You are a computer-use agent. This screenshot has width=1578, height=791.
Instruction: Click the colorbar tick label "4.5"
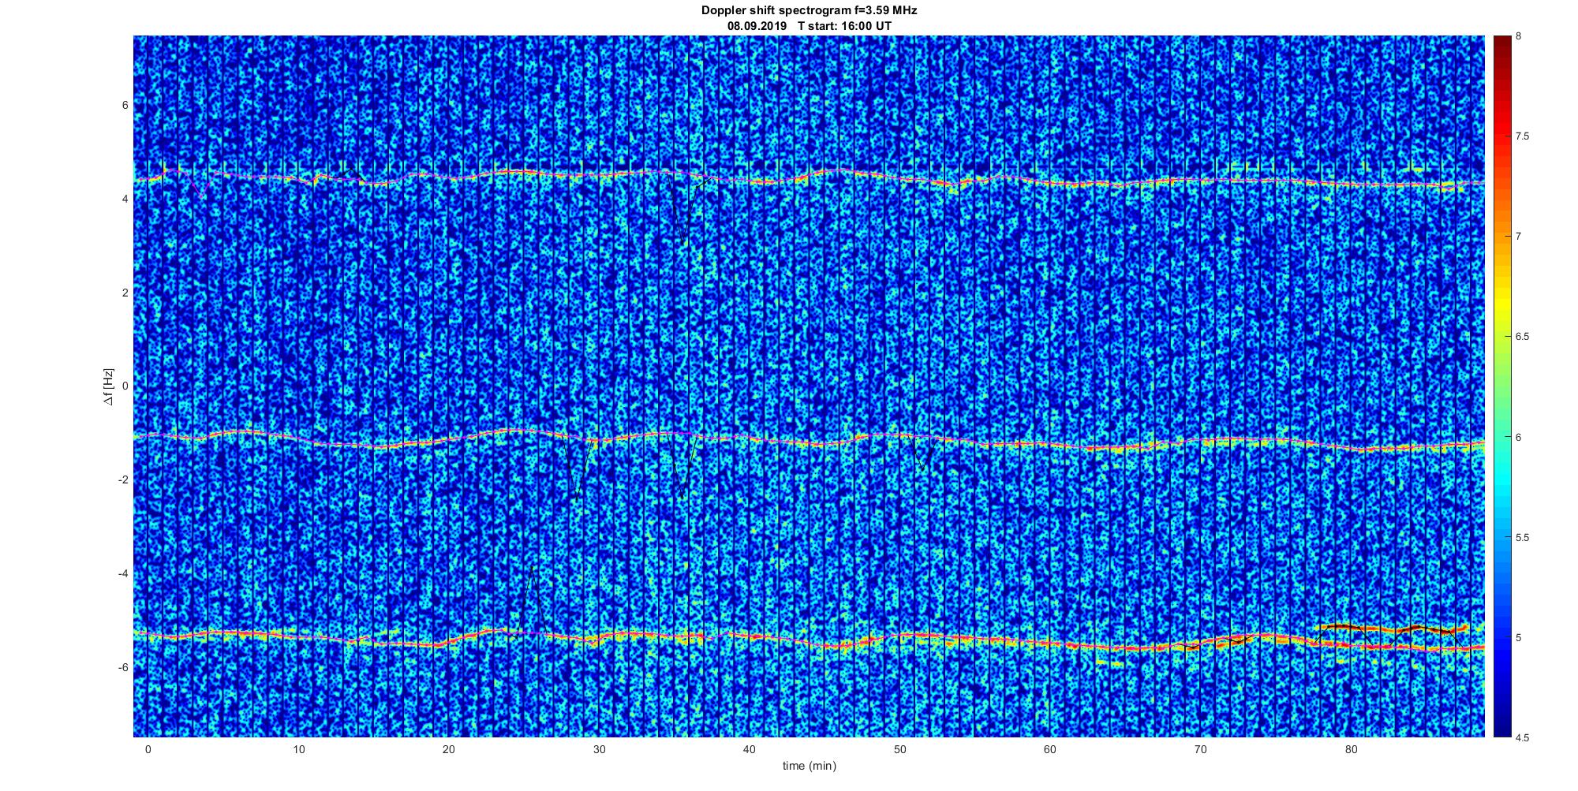pos(1522,737)
